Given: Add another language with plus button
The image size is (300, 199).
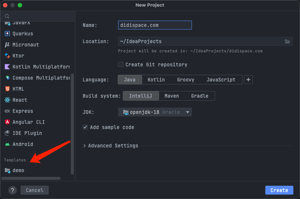Looking at the screenshot, I should pos(248,80).
